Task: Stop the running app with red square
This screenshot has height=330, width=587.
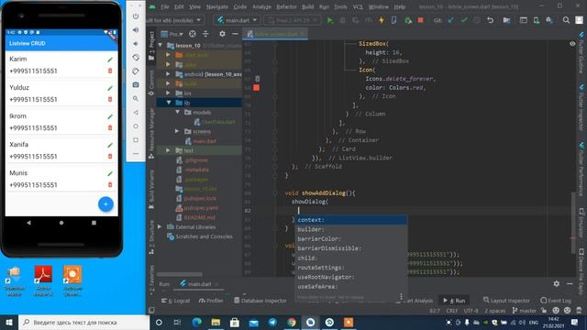Action: [x=420, y=20]
